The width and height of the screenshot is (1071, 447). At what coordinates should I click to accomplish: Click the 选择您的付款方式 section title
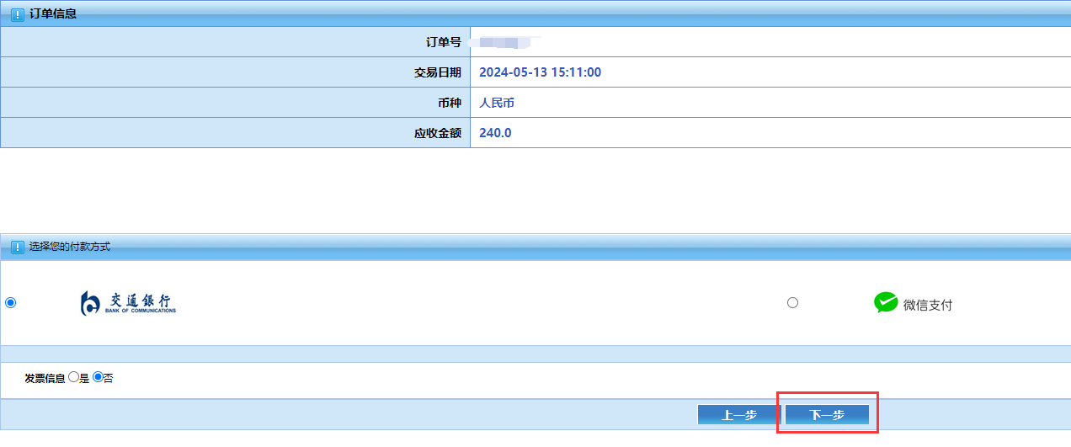(x=70, y=247)
